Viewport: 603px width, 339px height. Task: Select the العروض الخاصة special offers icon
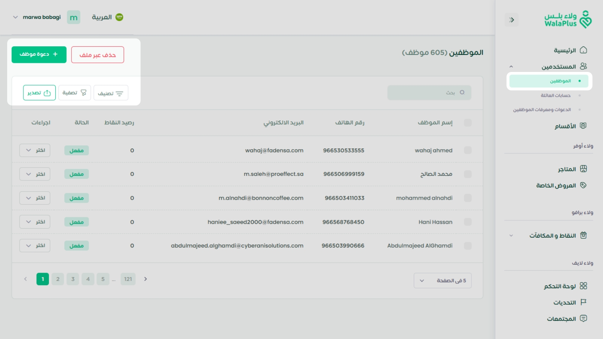pyautogui.click(x=583, y=185)
